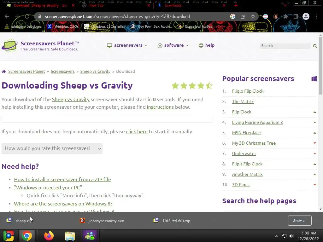
Task: Click the Screensavers breadcrumb link
Action: coord(63,72)
